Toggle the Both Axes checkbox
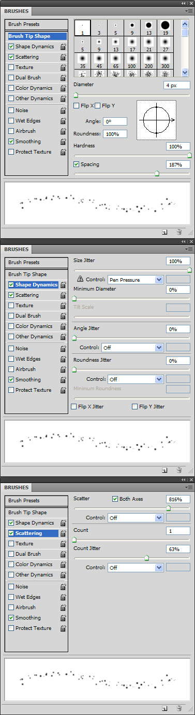The height and width of the screenshot is (715, 195). pyautogui.click(x=115, y=499)
